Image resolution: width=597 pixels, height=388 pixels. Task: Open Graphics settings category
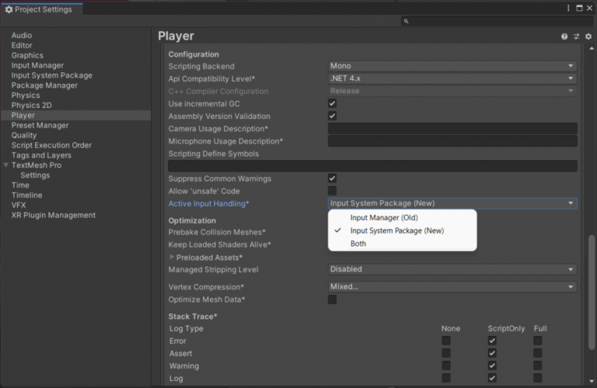tap(27, 55)
